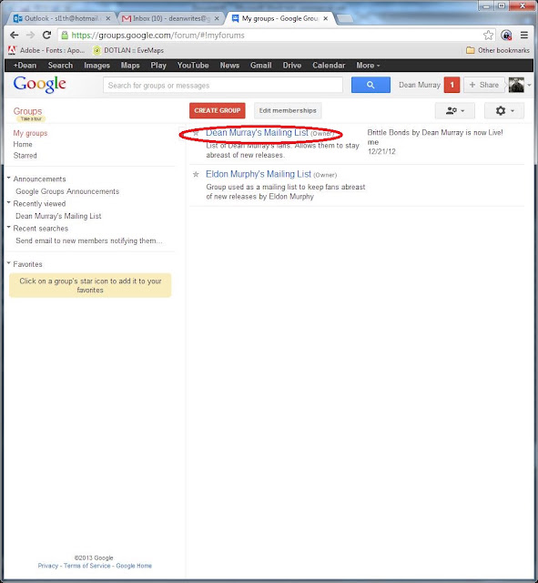
Task: Expand the More dropdown in Google bar
Action: 368,66
